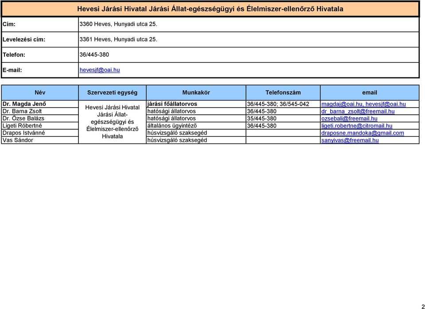Click the Telefon: label

click(14, 55)
